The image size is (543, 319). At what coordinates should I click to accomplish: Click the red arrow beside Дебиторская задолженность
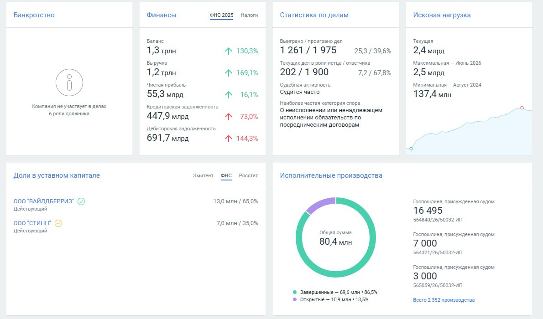pyautogui.click(x=228, y=139)
